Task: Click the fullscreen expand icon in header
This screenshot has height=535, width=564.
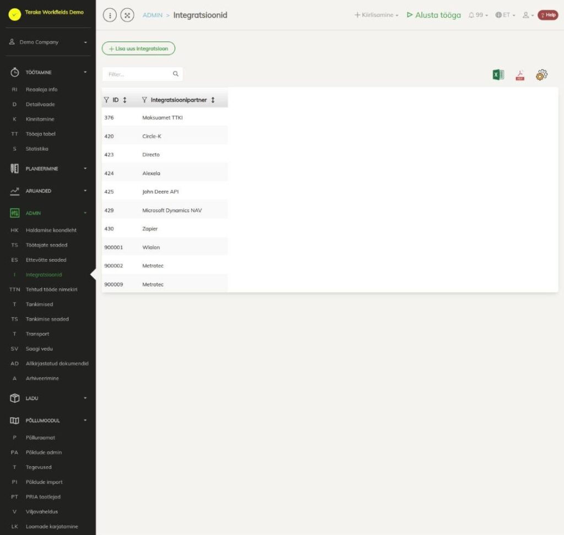Action: click(127, 15)
